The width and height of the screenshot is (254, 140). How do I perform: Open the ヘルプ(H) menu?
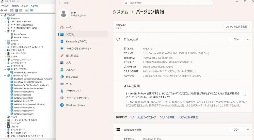35,6
